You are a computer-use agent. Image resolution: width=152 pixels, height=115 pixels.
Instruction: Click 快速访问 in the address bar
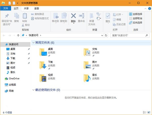point(33,35)
